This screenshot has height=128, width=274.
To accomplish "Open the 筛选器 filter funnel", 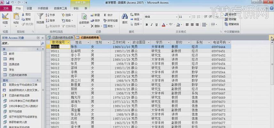I will 40,19.
